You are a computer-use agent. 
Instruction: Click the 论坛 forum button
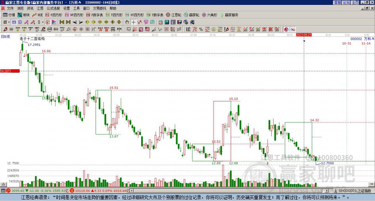(346, 3)
